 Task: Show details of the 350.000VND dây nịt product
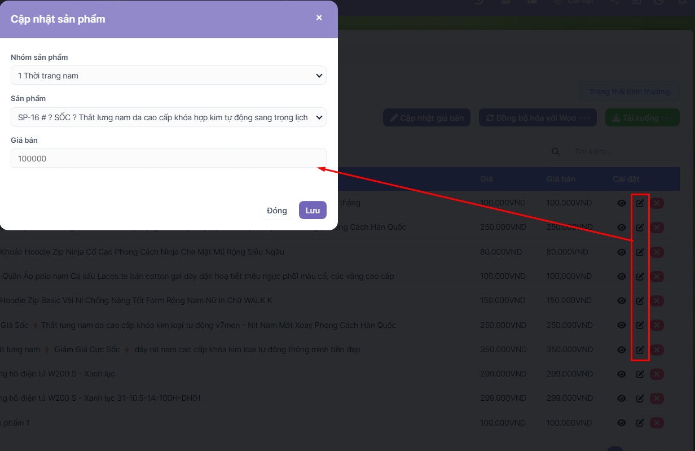tap(622, 350)
